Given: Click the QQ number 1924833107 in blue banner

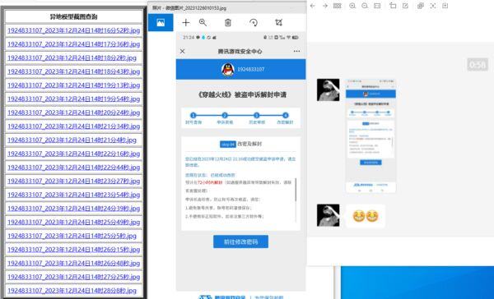Looking at the screenshot, I should [251, 69].
